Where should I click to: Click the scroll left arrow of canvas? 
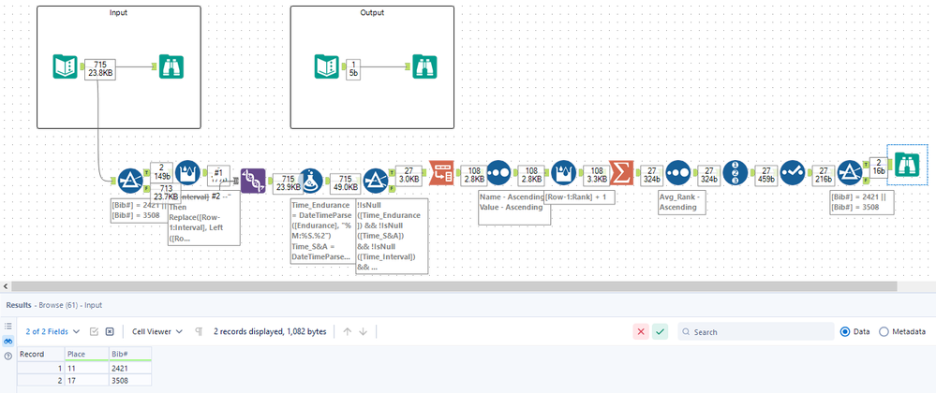click(x=6, y=286)
